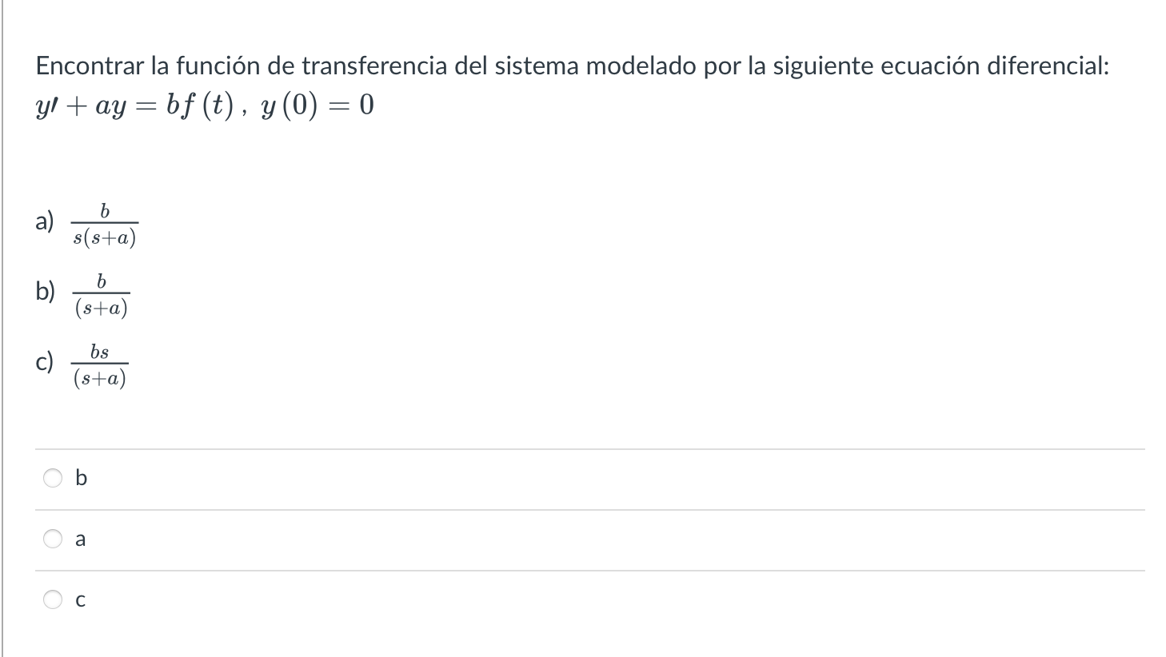Viewport: 1166px width, 657px height.
Task: Click option a) formula b/s(s+a)
Action: click(104, 222)
